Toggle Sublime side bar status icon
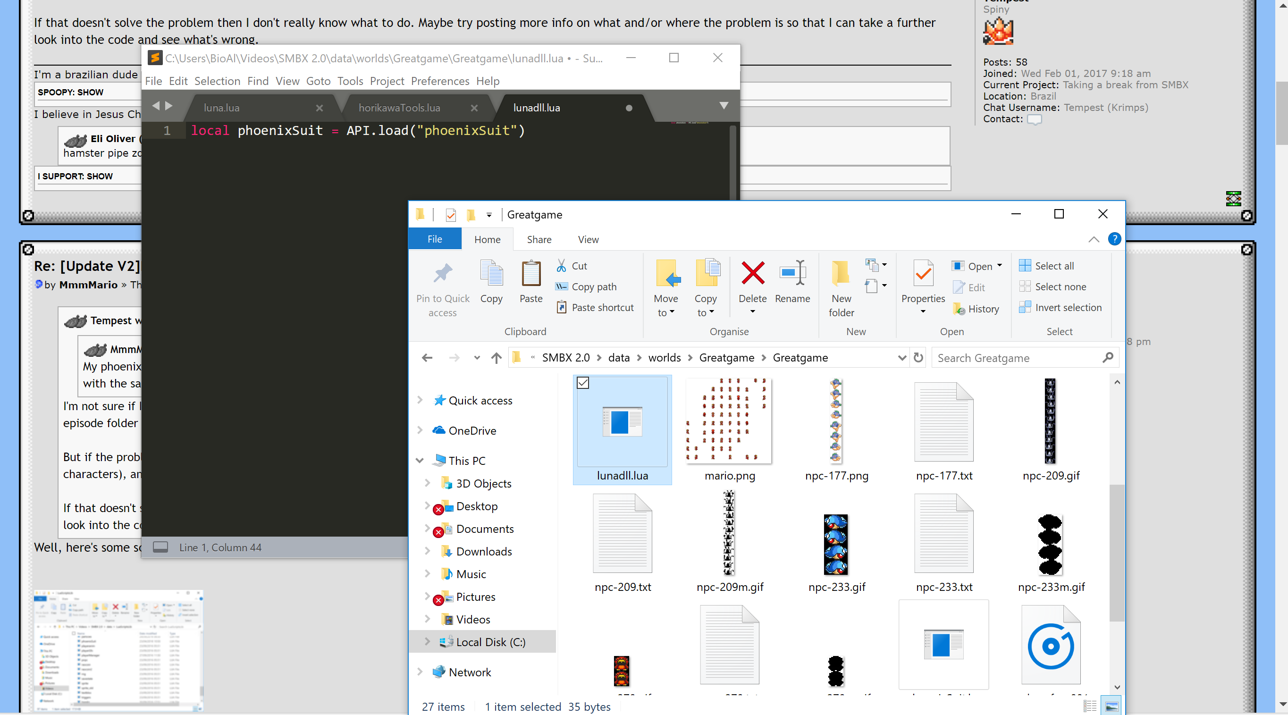Viewport: 1288px width, 715px height. coord(160,547)
